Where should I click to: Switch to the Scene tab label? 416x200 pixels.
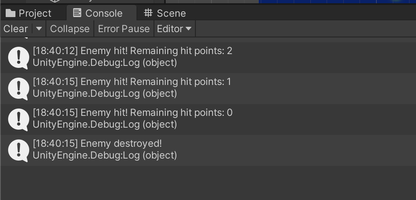[171, 13]
